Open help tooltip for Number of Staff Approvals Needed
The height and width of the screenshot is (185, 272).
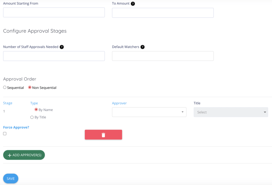[62, 47]
